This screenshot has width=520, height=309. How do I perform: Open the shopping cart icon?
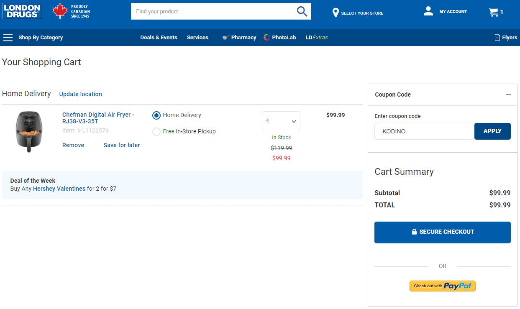[x=494, y=12]
